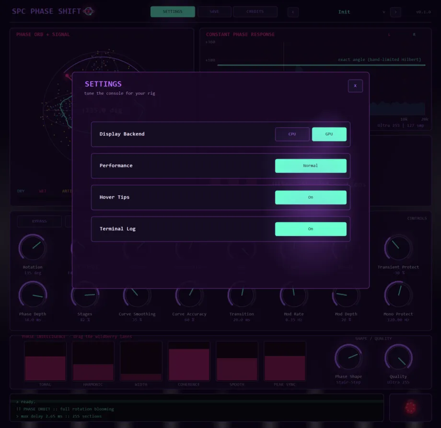Click the WET legend label

43,191
